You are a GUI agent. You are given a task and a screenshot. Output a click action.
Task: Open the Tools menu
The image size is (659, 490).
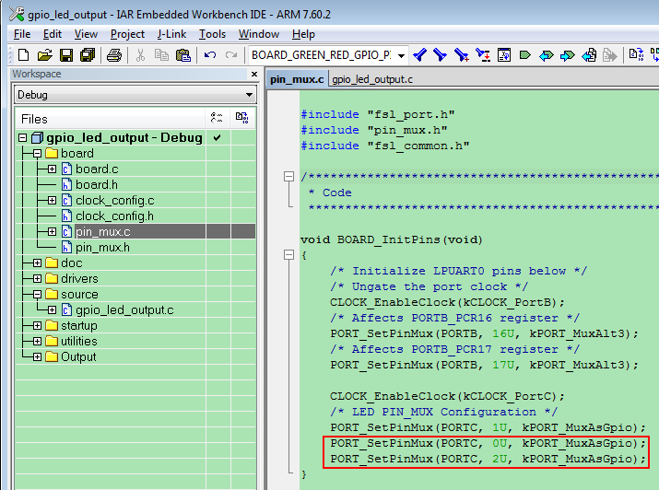click(212, 34)
